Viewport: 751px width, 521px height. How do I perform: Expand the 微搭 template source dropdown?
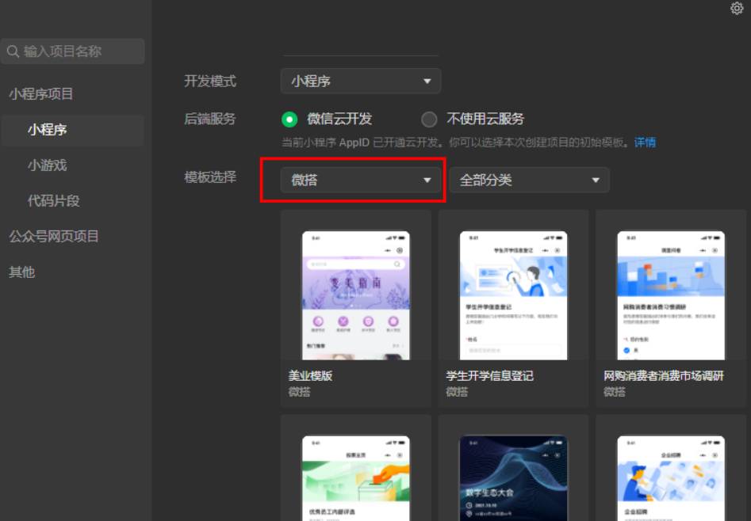pos(360,181)
